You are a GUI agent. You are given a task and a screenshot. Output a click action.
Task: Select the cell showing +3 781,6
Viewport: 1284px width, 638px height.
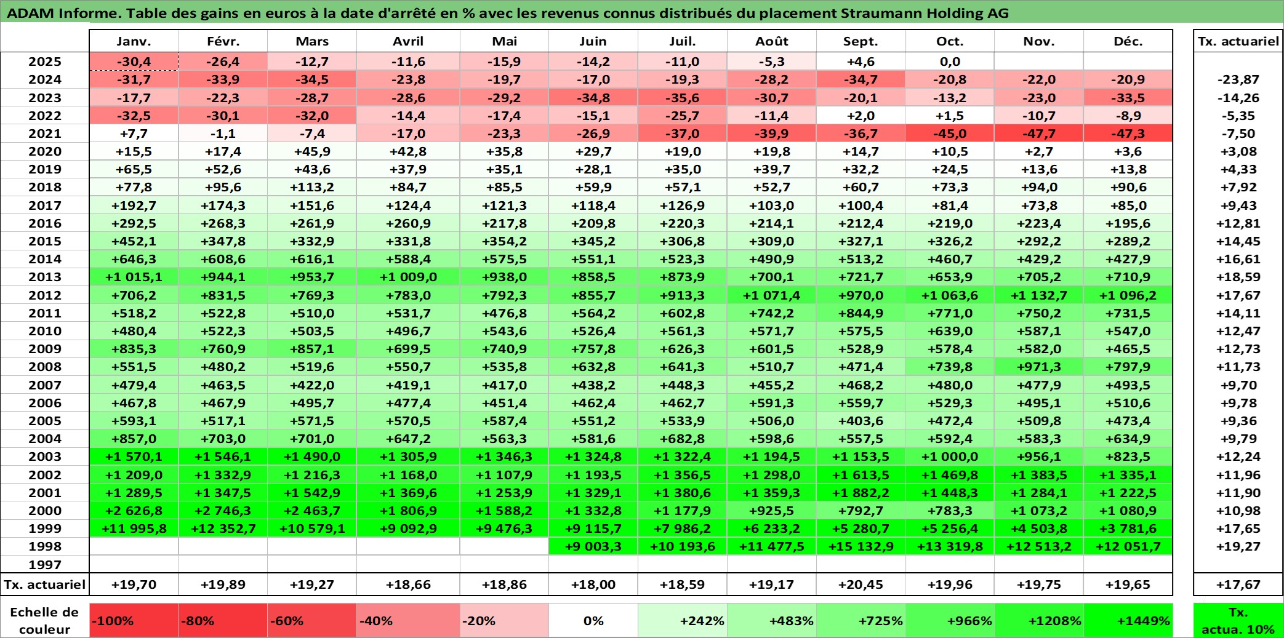coord(1128,528)
